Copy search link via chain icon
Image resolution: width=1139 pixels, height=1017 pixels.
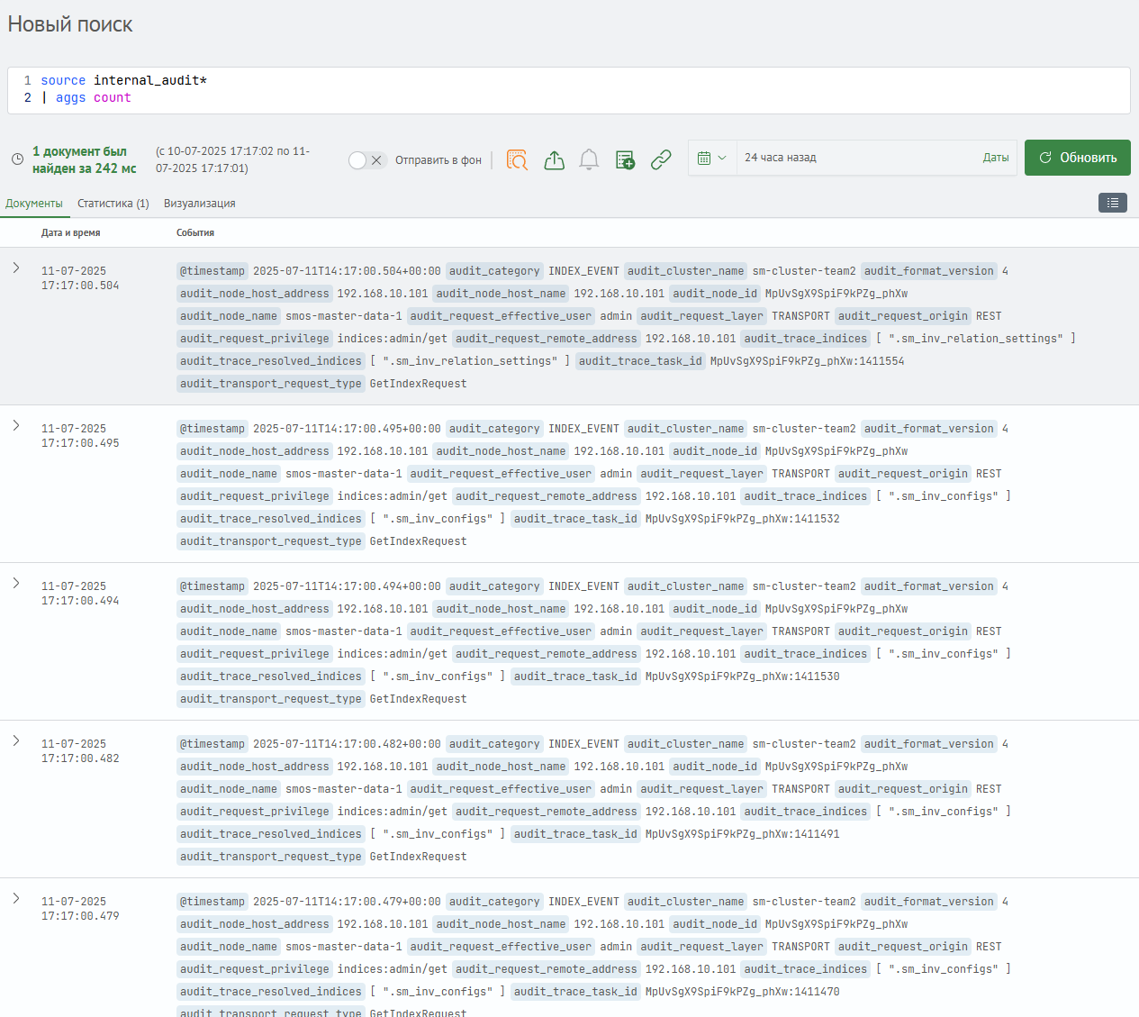coord(661,160)
